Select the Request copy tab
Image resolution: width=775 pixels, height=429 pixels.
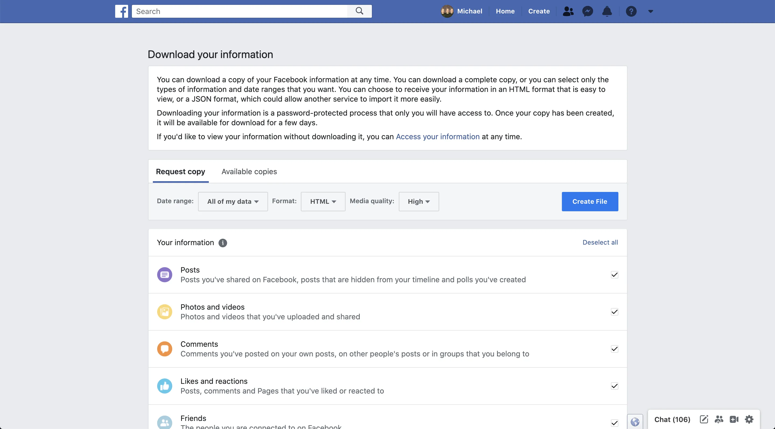181,171
